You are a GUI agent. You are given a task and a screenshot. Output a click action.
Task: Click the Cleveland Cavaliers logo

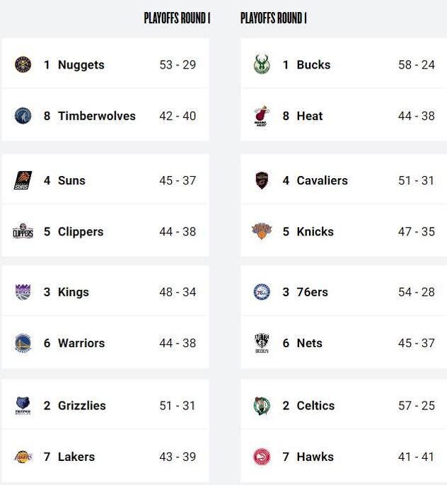point(262,181)
